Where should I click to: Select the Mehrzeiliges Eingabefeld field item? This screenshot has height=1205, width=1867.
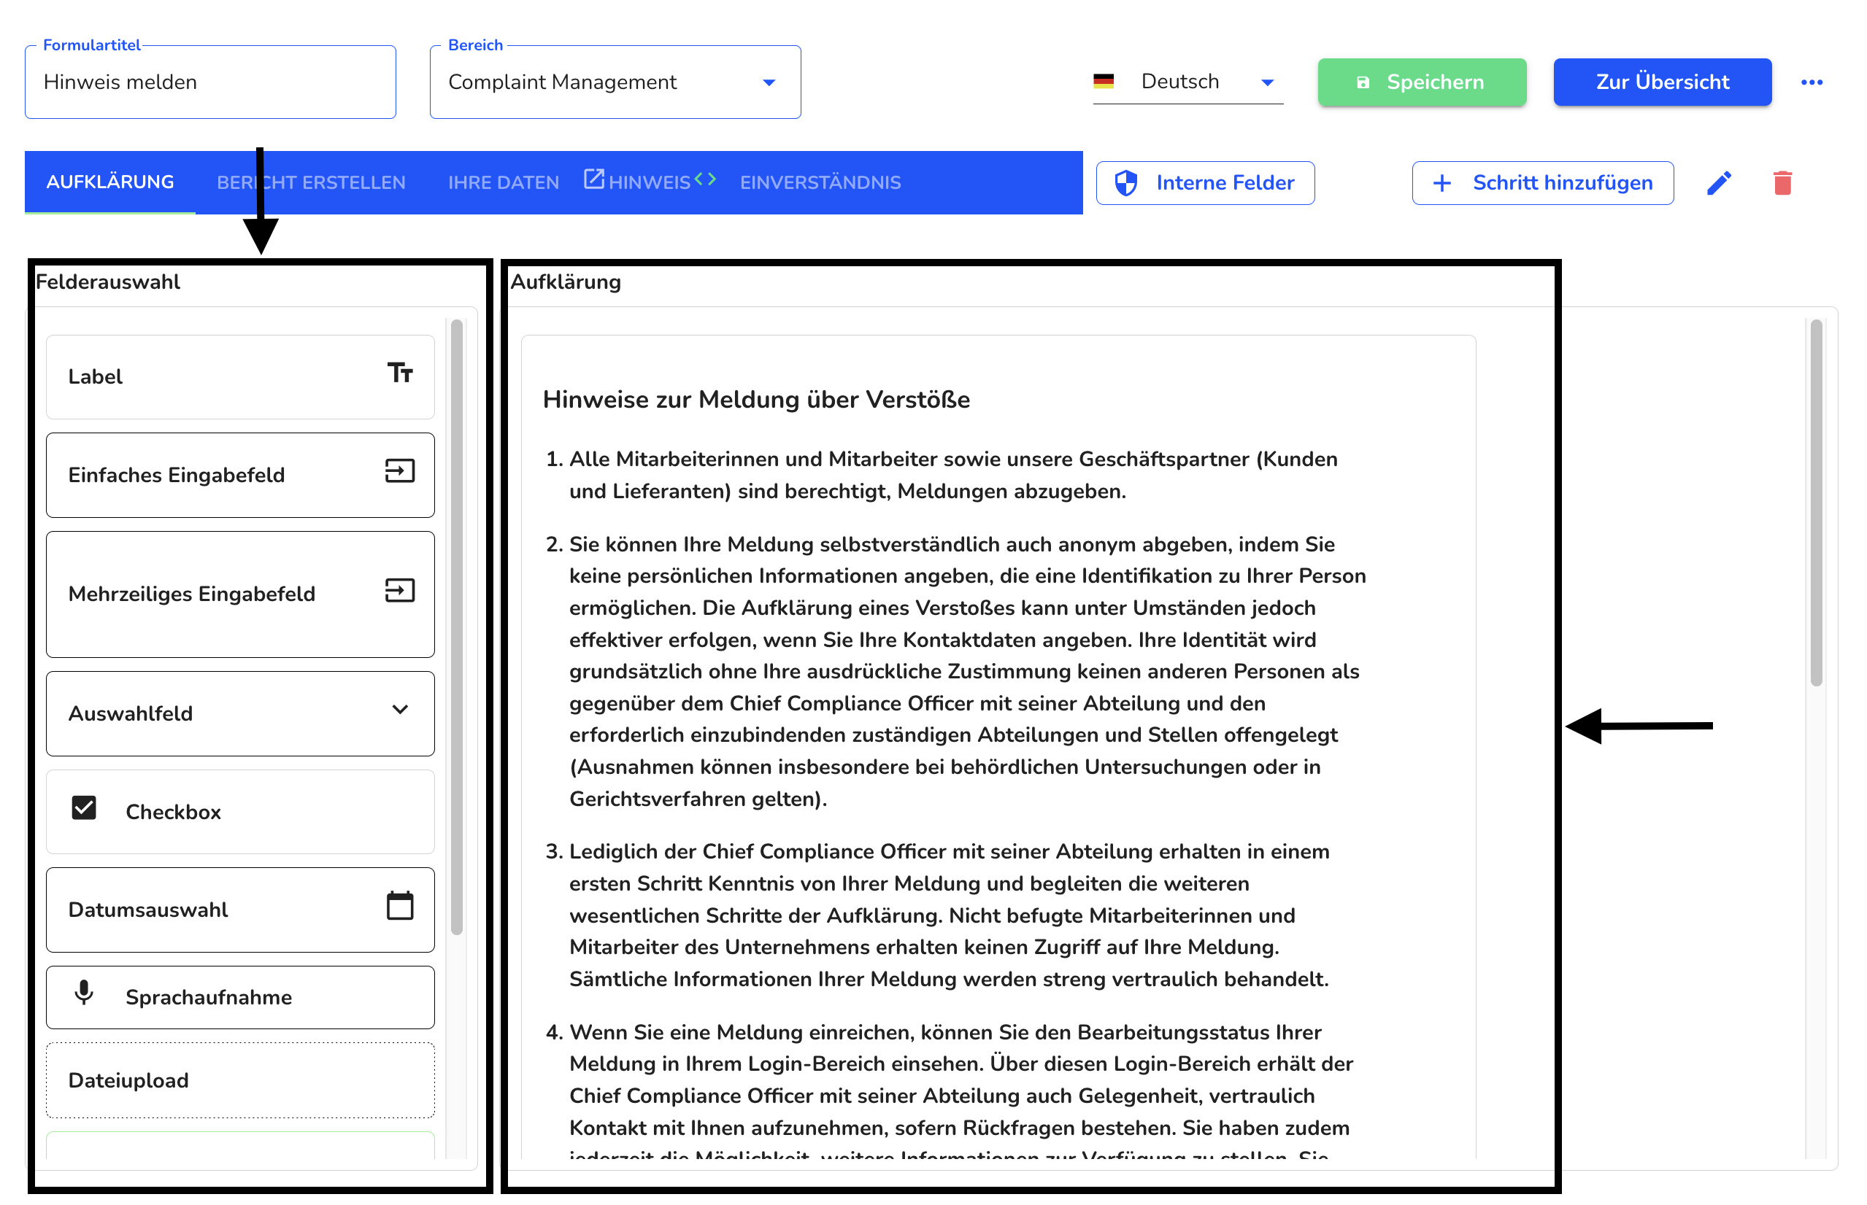click(x=240, y=594)
